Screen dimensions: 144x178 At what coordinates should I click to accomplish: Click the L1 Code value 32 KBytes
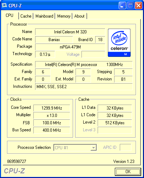point(115,116)
